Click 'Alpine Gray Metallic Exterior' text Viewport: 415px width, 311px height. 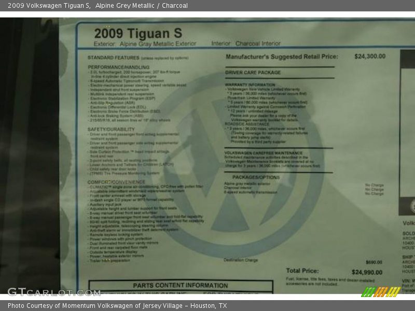pos(158,44)
